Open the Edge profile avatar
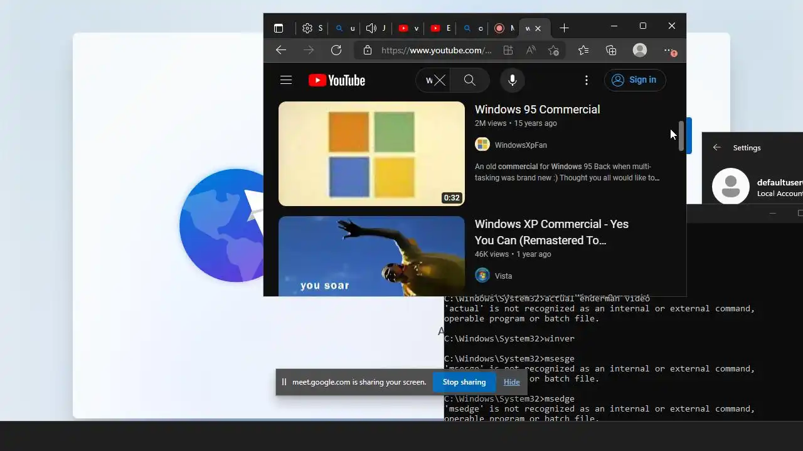This screenshot has width=803, height=451. point(640,50)
